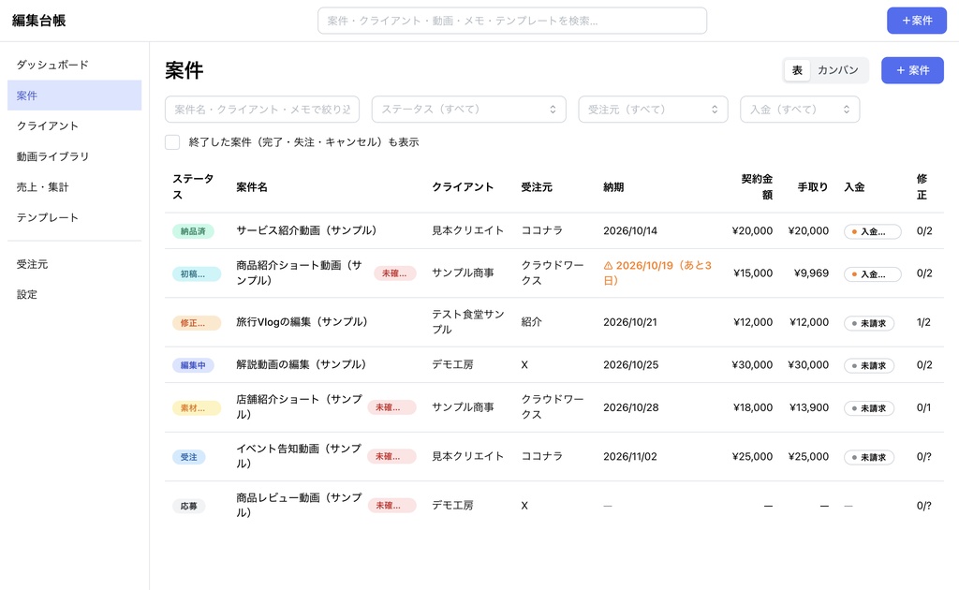Viewport: 959px width, 590px height.
Task: Open テンプレート in the sidebar
Action: click(x=75, y=217)
